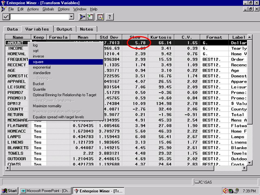Select Optimal Binning for Relationship to Target
Viewport: 260px width, 195px height.
[66, 95]
